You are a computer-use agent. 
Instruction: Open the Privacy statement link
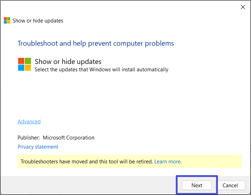38,147
